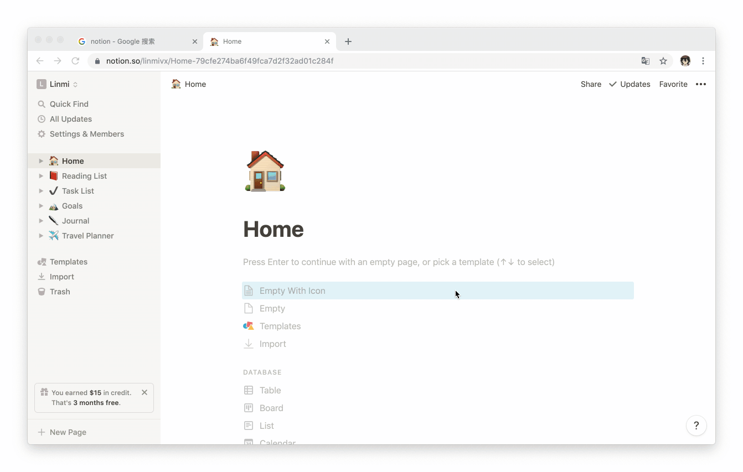743x472 pixels.
Task: Click the "You earned $15 in credit" text
Action: (91, 392)
